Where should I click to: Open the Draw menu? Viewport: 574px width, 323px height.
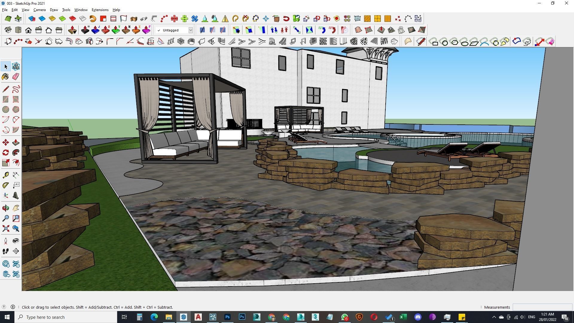pos(54,10)
